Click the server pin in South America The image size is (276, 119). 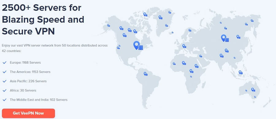click(x=146, y=74)
